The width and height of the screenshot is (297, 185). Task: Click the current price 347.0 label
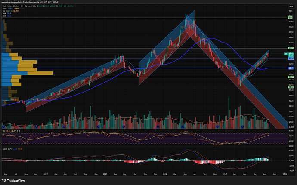pos(291,53)
